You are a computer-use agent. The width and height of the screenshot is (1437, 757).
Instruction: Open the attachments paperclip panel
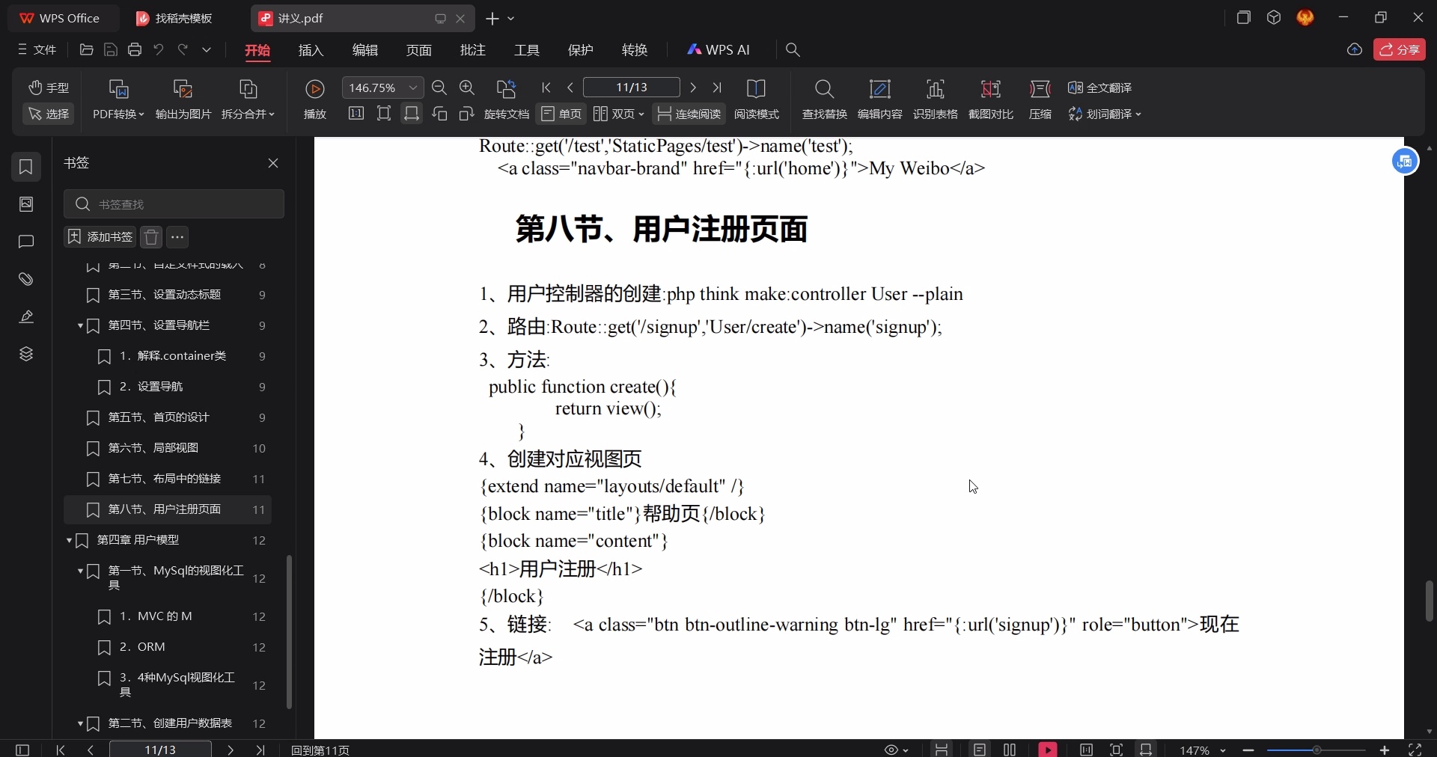(26, 280)
